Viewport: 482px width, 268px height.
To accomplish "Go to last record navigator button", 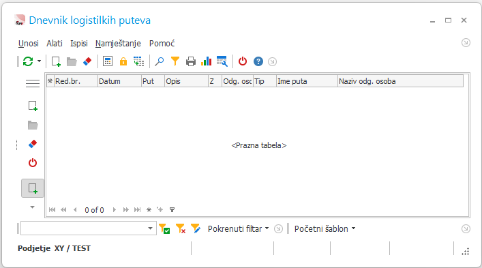I will click(138, 209).
